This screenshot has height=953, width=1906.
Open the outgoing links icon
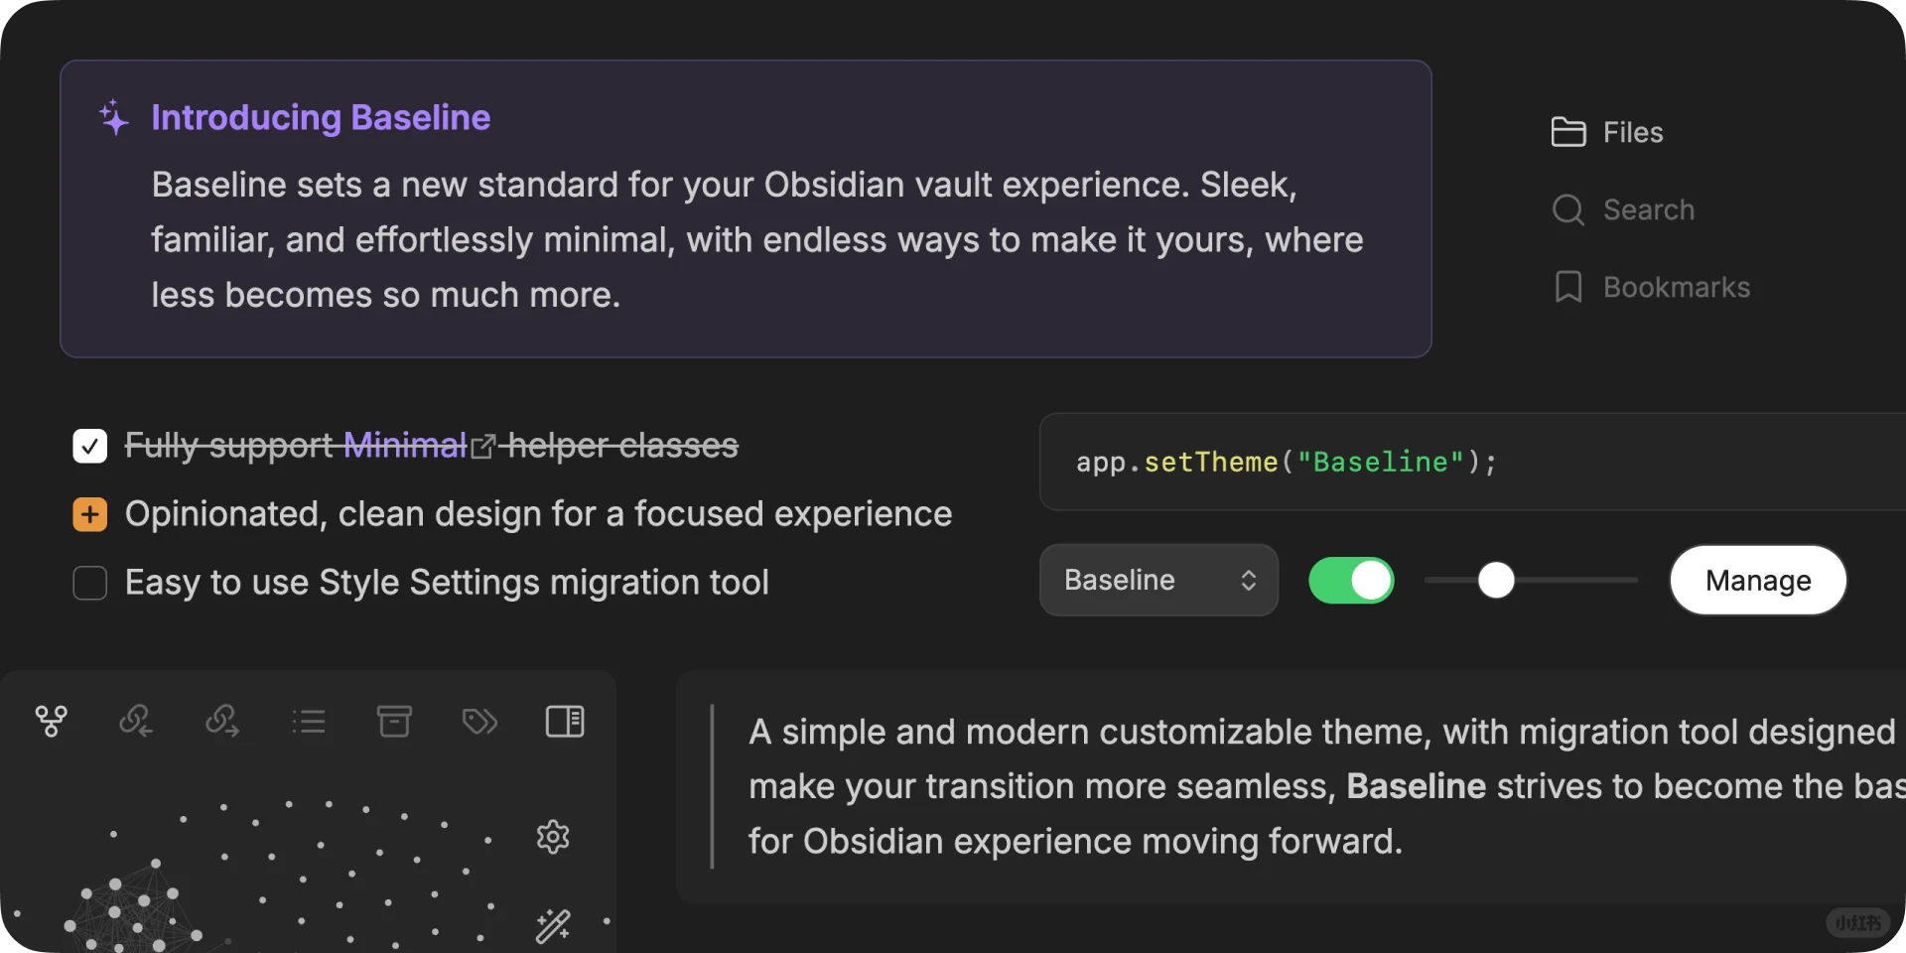pos(222,721)
